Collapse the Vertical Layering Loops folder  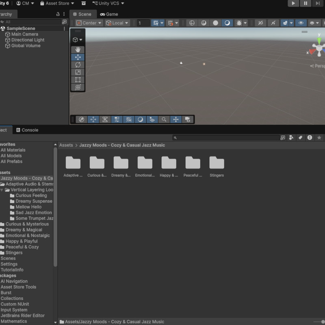[x=2, y=190]
